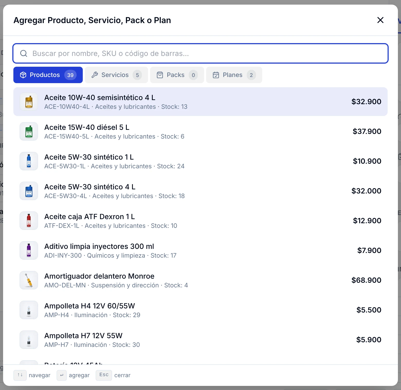Close the Agregar Producto dialog
The image size is (401, 390).
[380, 20]
